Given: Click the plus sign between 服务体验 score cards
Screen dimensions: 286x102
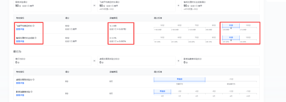Looking at the screenshot, I should 178,6.
